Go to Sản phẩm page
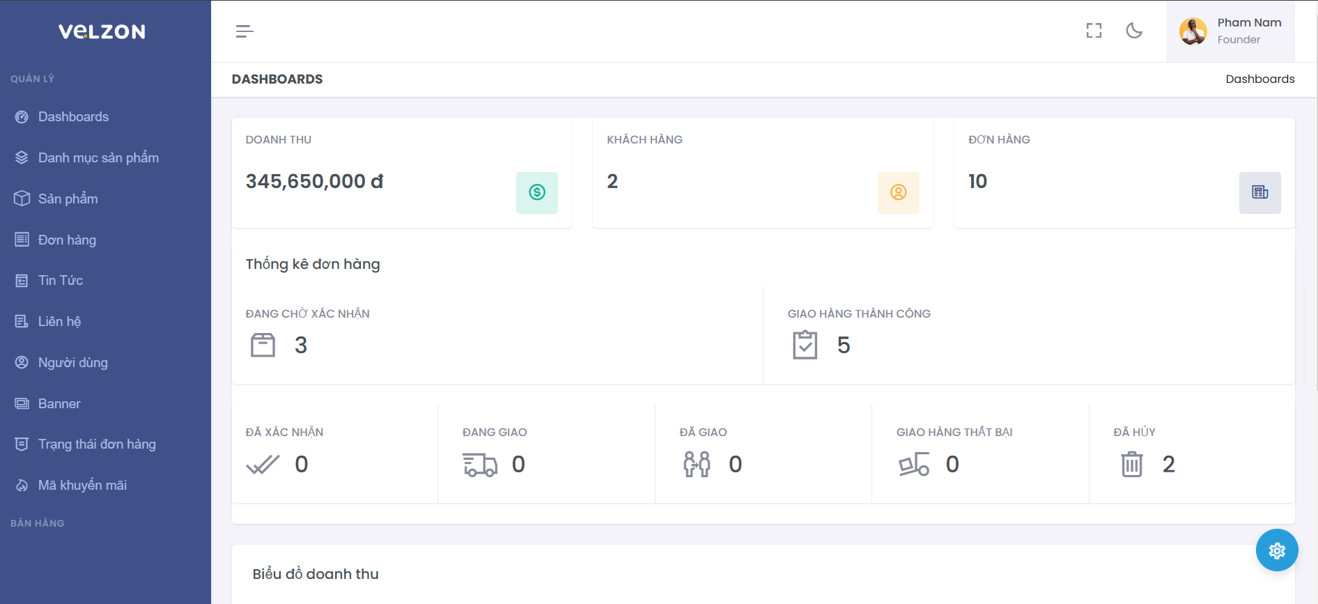The width and height of the screenshot is (1318, 604). click(x=68, y=199)
